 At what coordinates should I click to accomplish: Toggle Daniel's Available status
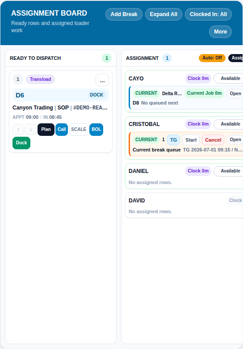229,171
